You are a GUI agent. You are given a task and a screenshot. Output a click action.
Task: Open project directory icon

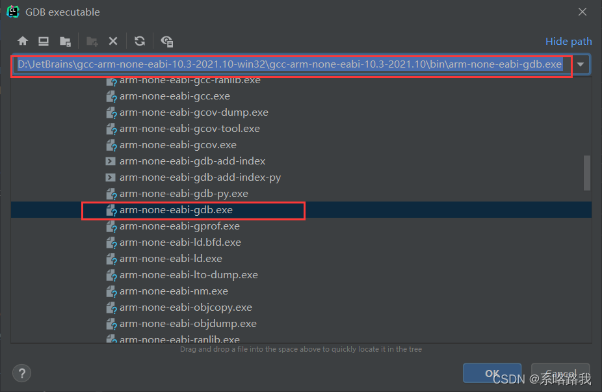click(65, 42)
